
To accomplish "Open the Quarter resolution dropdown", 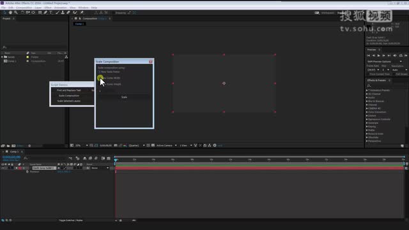I will 137,146.
